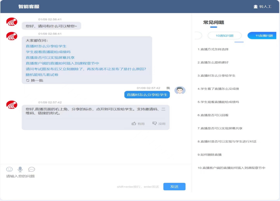Screen dimensions: 280x201
Task: Click the 转人工 human agent icon
Action: click(256, 7)
